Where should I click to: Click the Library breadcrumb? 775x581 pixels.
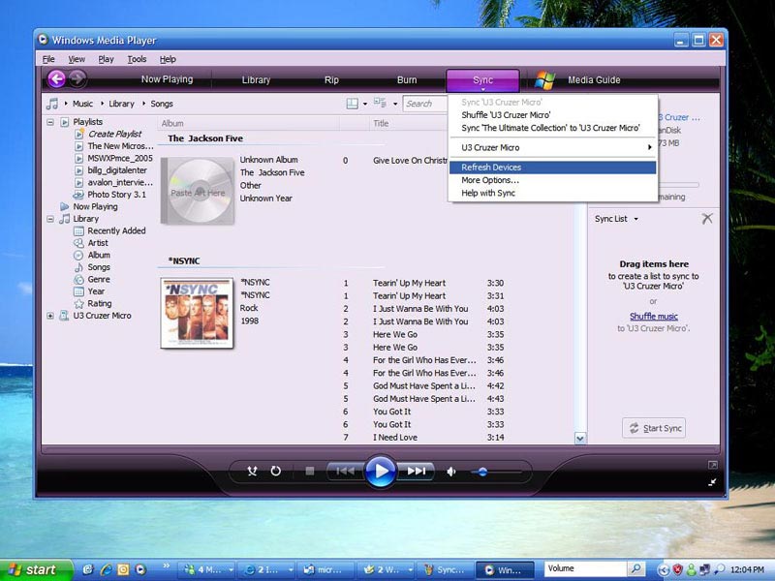point(122,104)
